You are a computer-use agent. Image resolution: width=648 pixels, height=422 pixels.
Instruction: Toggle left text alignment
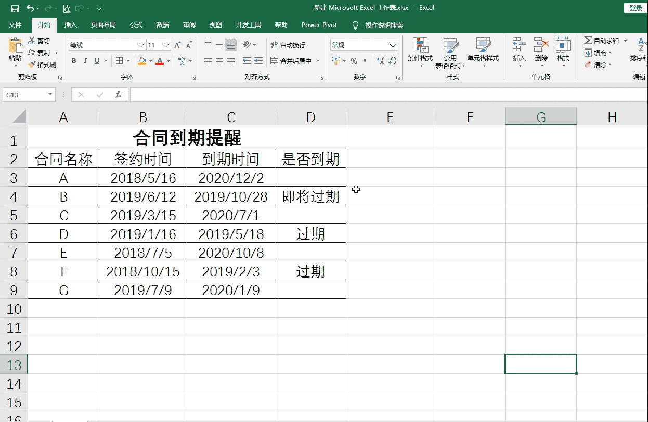click(x=208, y=61)
